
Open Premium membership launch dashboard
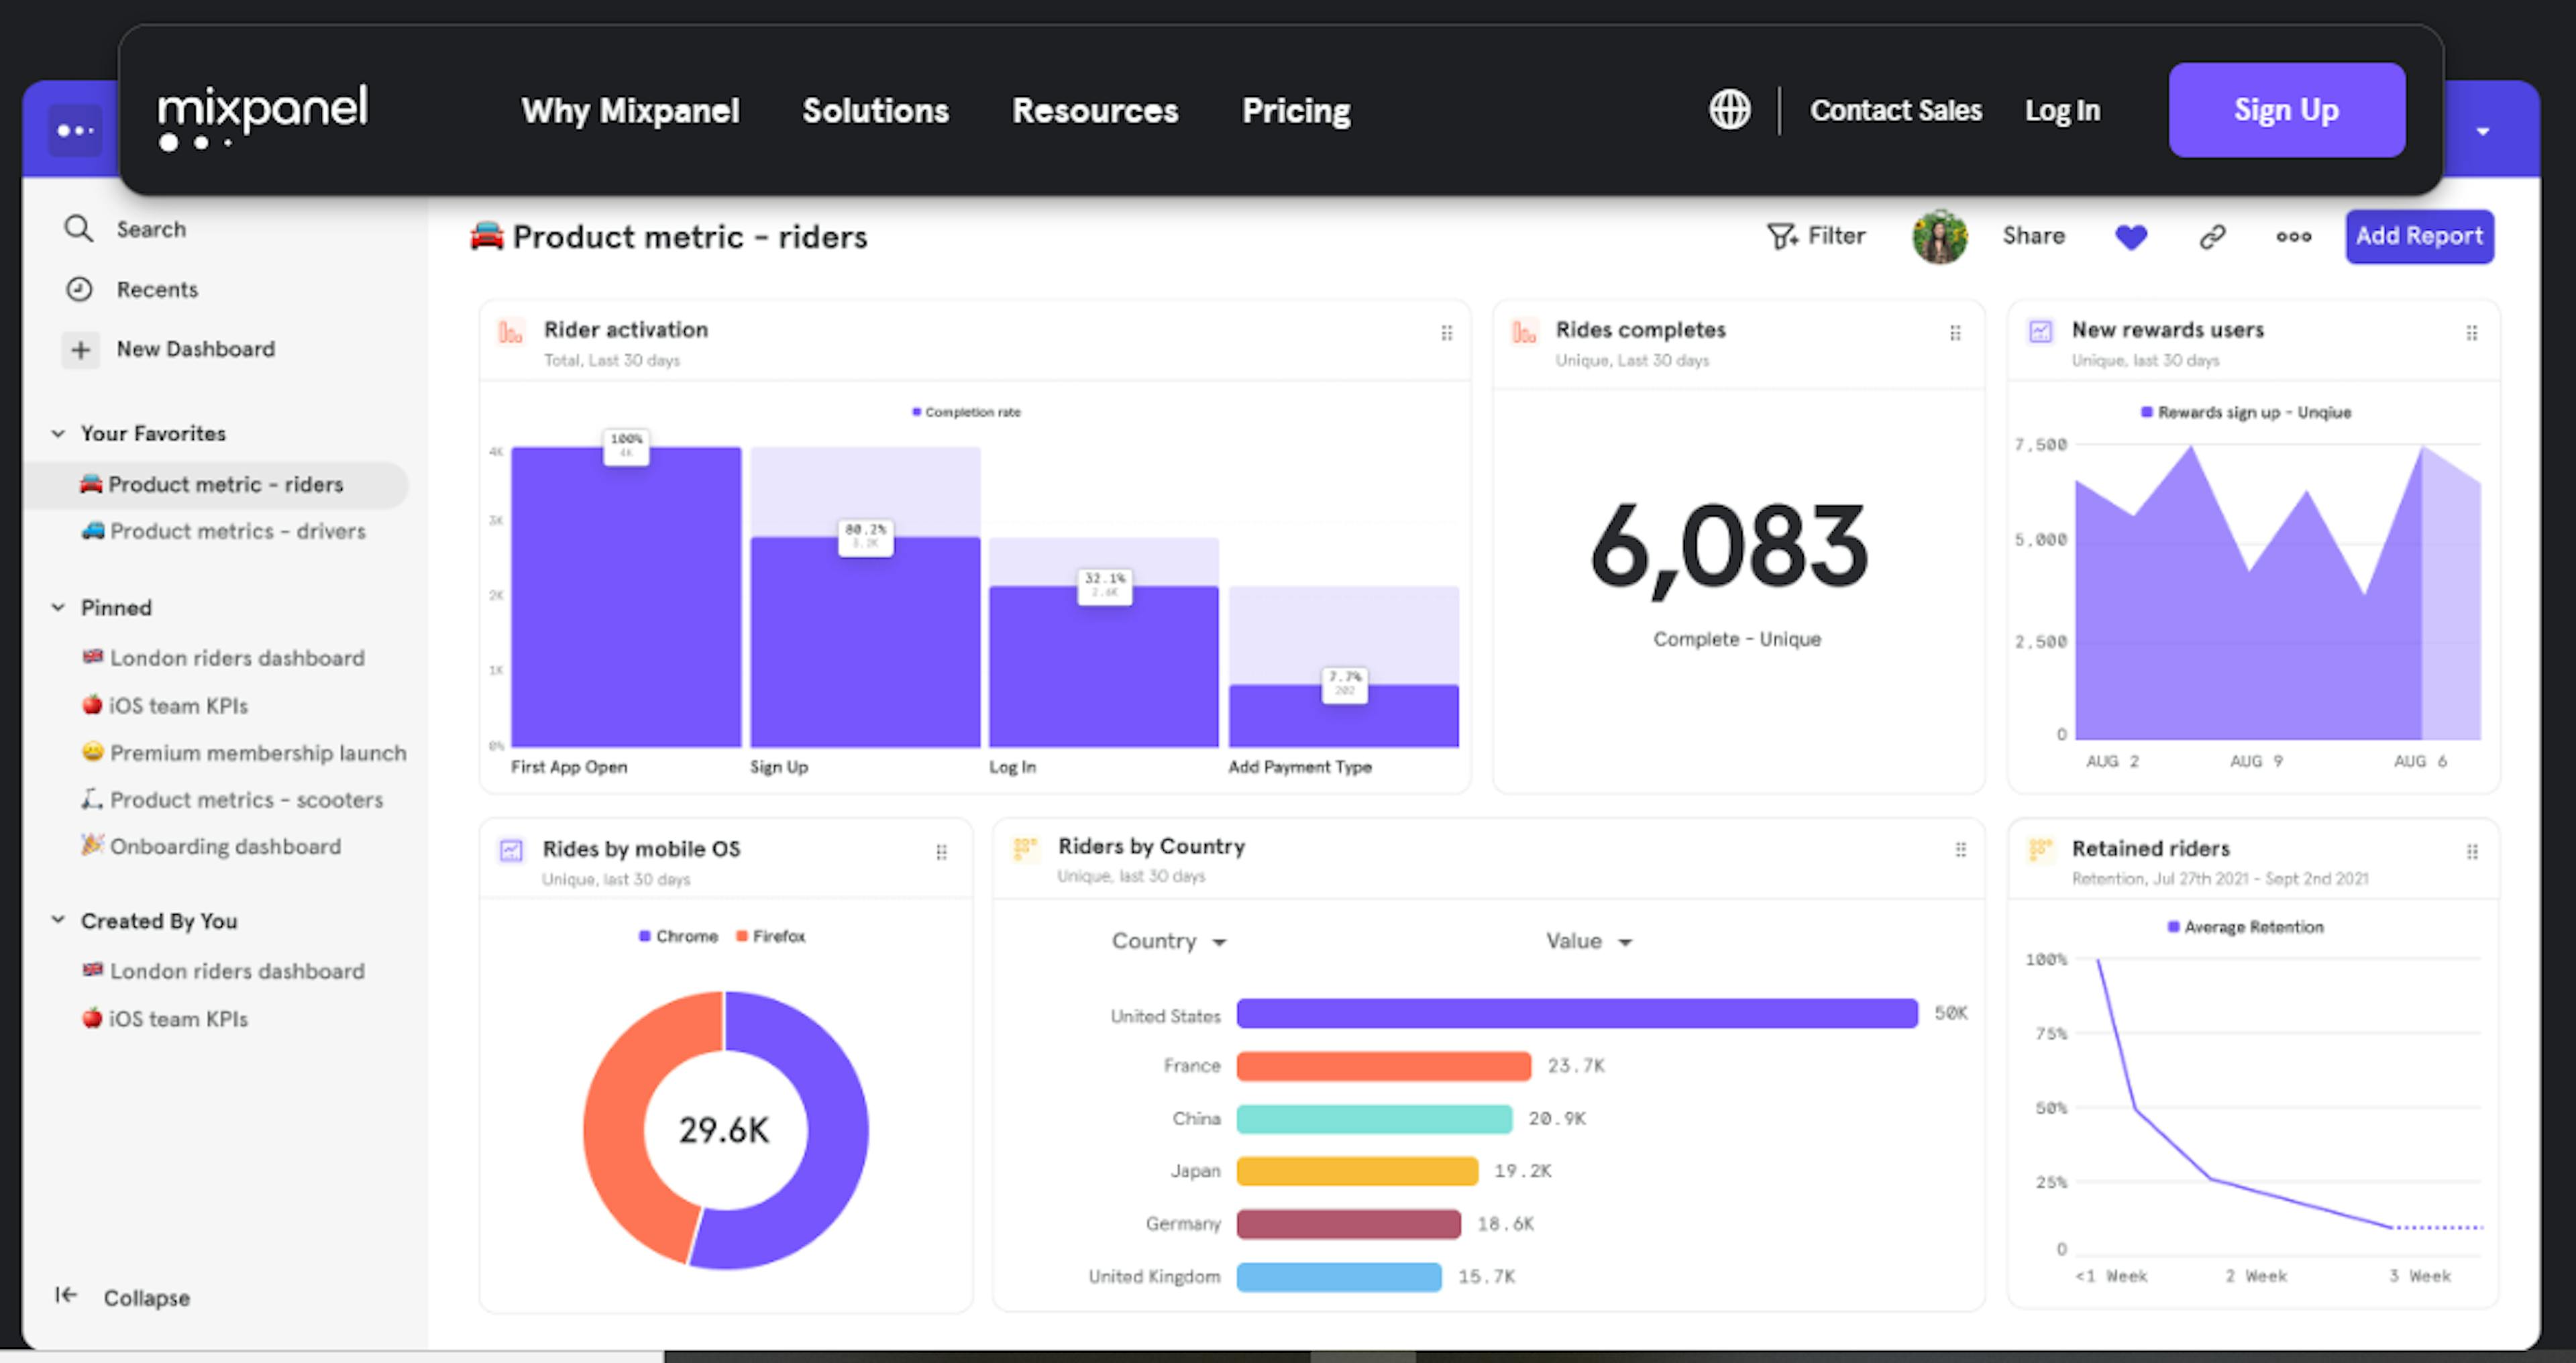pos(244,752)
